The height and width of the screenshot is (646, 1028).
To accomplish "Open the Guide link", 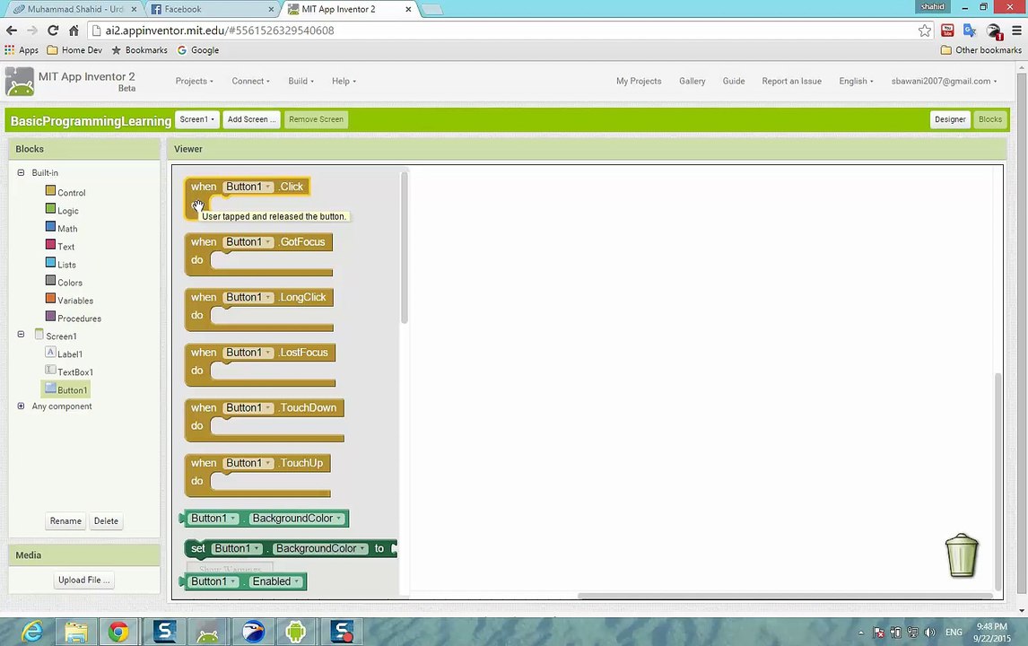I will (x=734, y=82).
